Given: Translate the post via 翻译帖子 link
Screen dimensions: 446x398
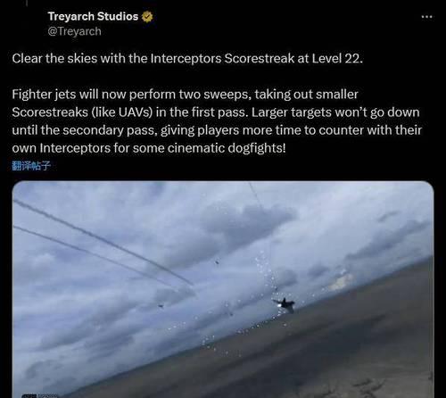Looking at the screenshot, I should 31,166.
